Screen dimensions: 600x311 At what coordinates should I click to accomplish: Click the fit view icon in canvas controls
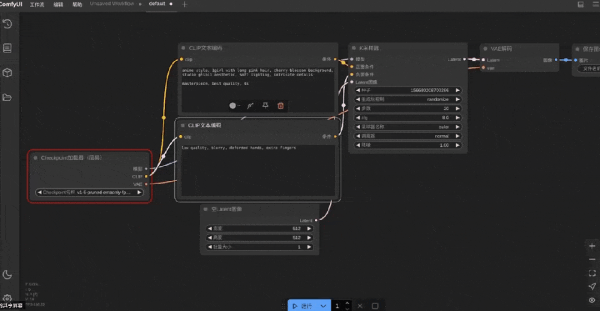pyautogui.click(x=592, y=273)
